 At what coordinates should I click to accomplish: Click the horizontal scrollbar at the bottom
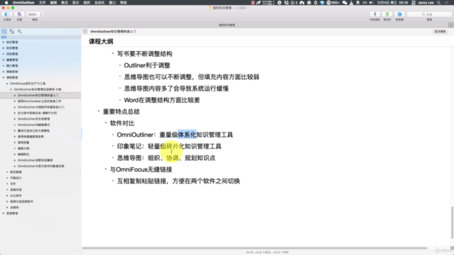[255, 248]
